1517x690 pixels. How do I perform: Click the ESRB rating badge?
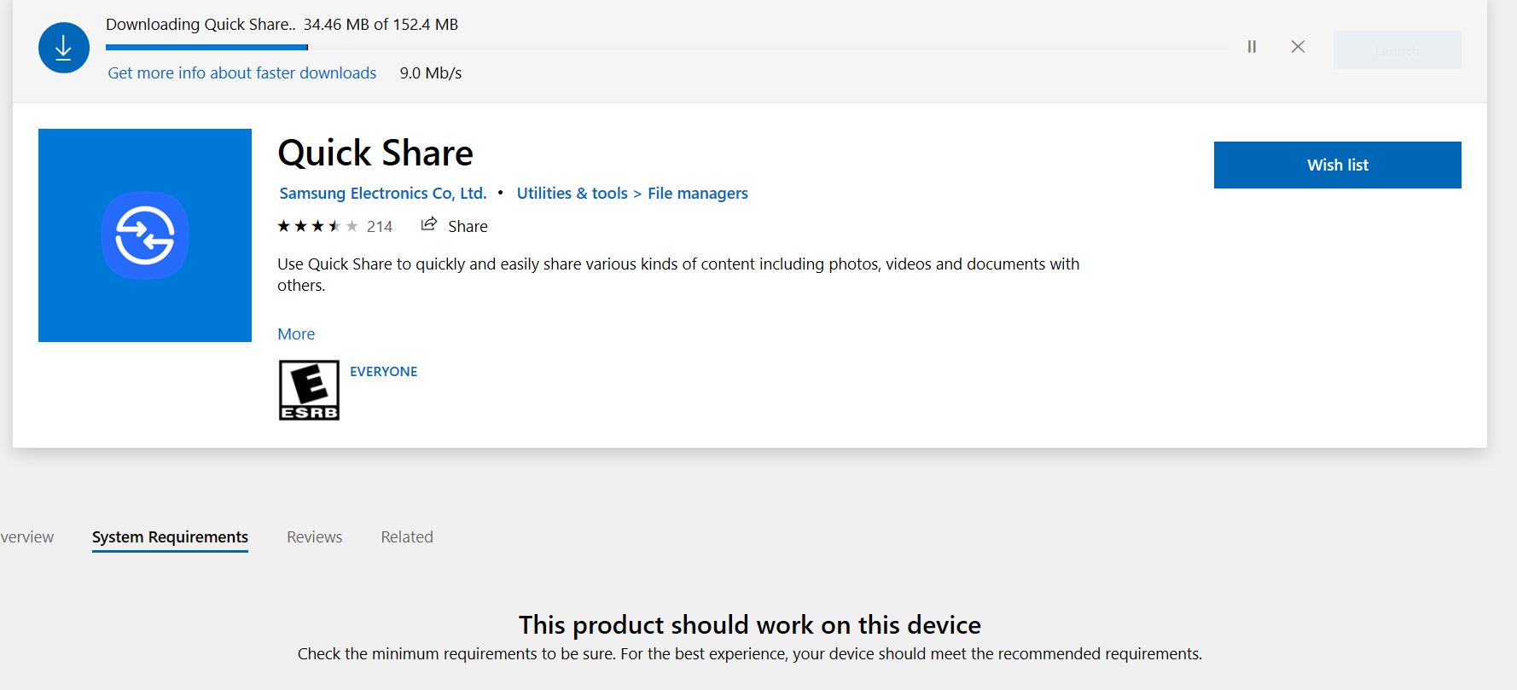click(309, 390)
